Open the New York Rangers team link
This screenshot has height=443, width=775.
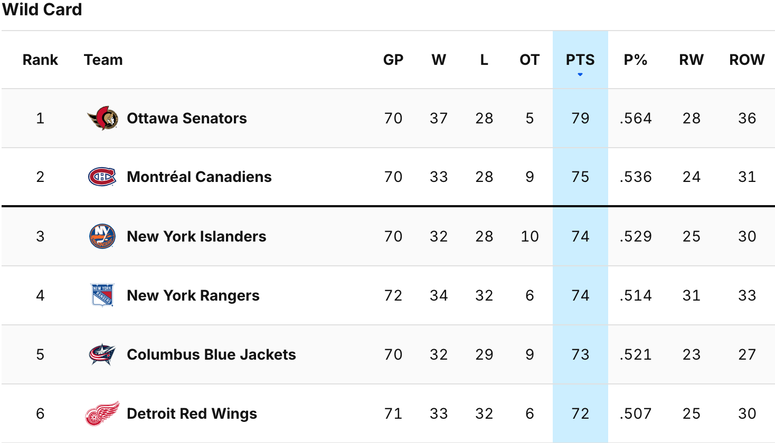[x=193, y=295]
